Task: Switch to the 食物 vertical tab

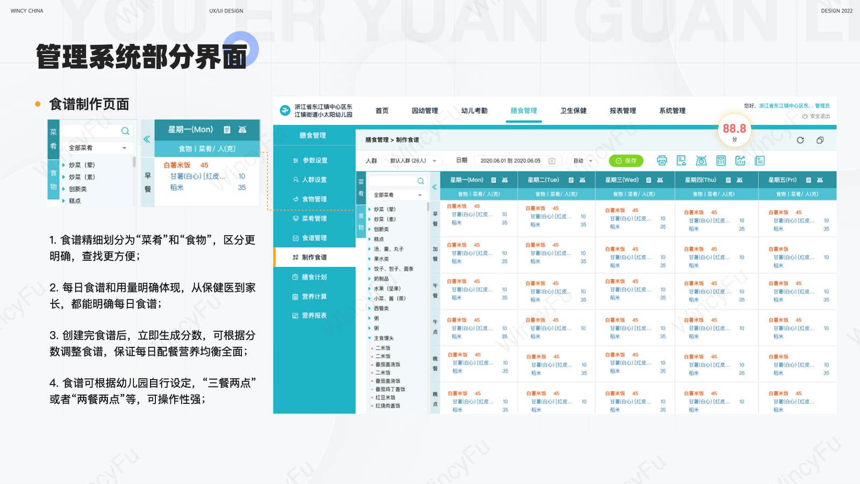Action: (361, 222)
